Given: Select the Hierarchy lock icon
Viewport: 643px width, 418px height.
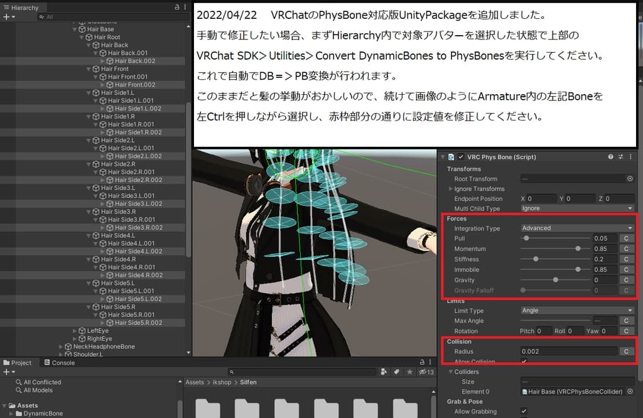Looking at the screenshot, I should click(x=176, y=7).
